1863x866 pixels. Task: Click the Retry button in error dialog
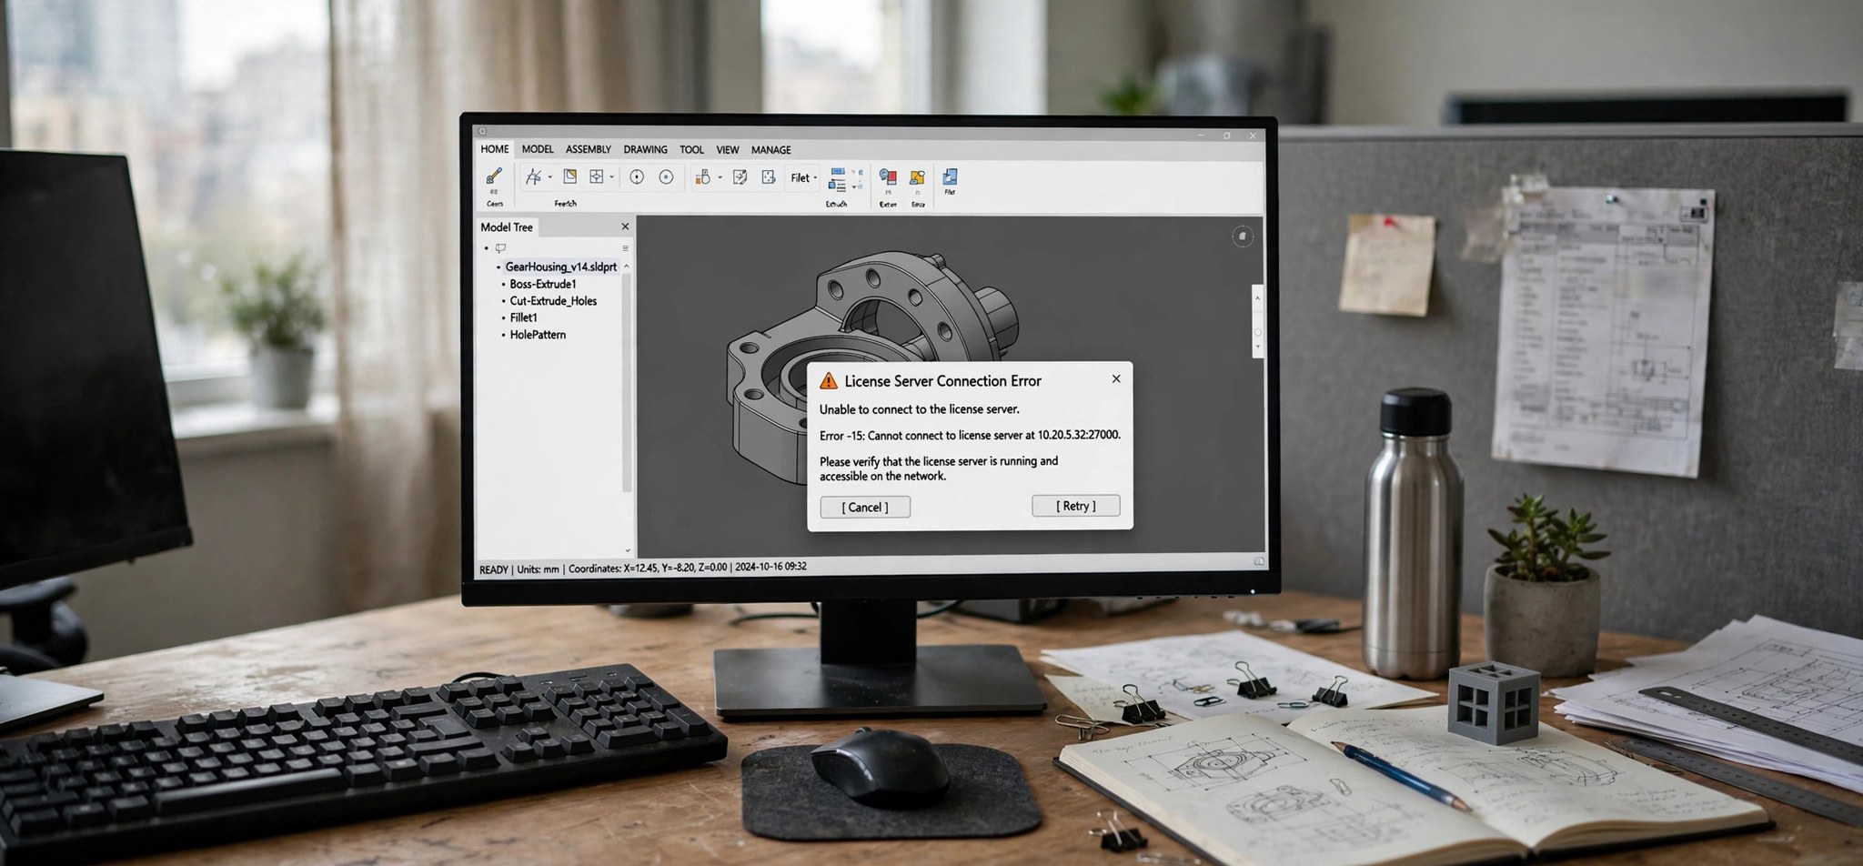tap(1076, 506)
